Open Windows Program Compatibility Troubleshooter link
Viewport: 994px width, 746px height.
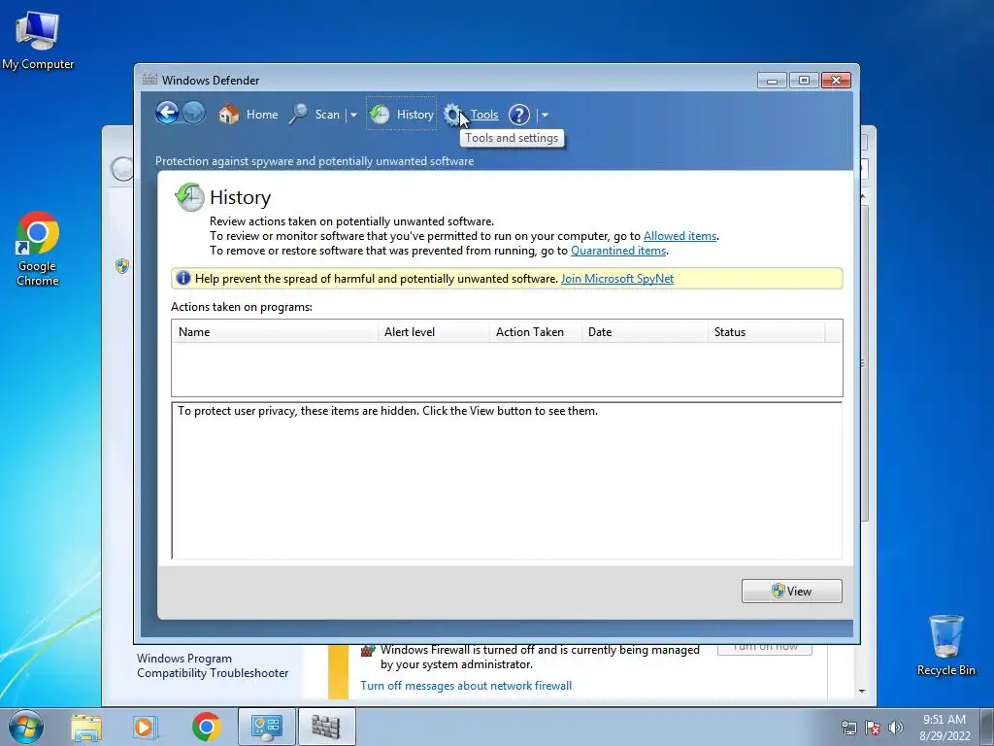213,665
